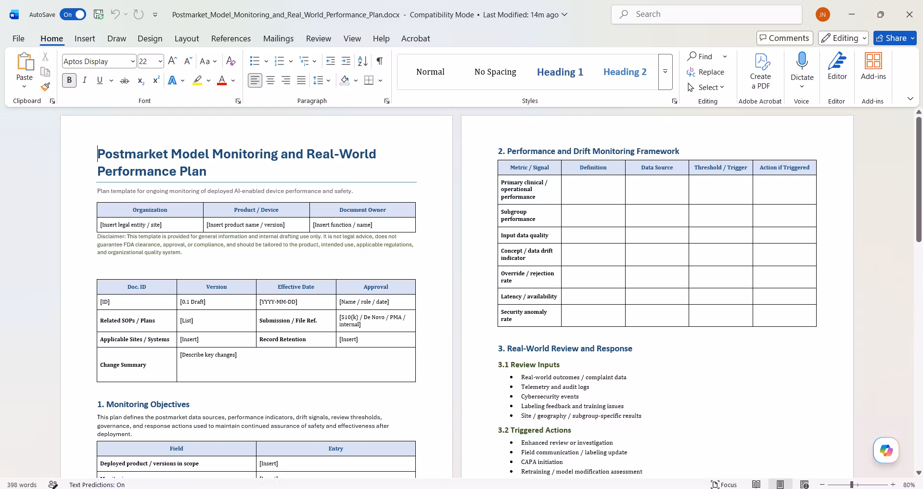This screenshot has width=923, height=489.
Task: Open the font size dropdown
Action: (160, 61)
